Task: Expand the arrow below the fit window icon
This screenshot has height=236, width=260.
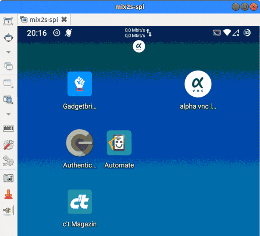Action: tap(9, 52)
